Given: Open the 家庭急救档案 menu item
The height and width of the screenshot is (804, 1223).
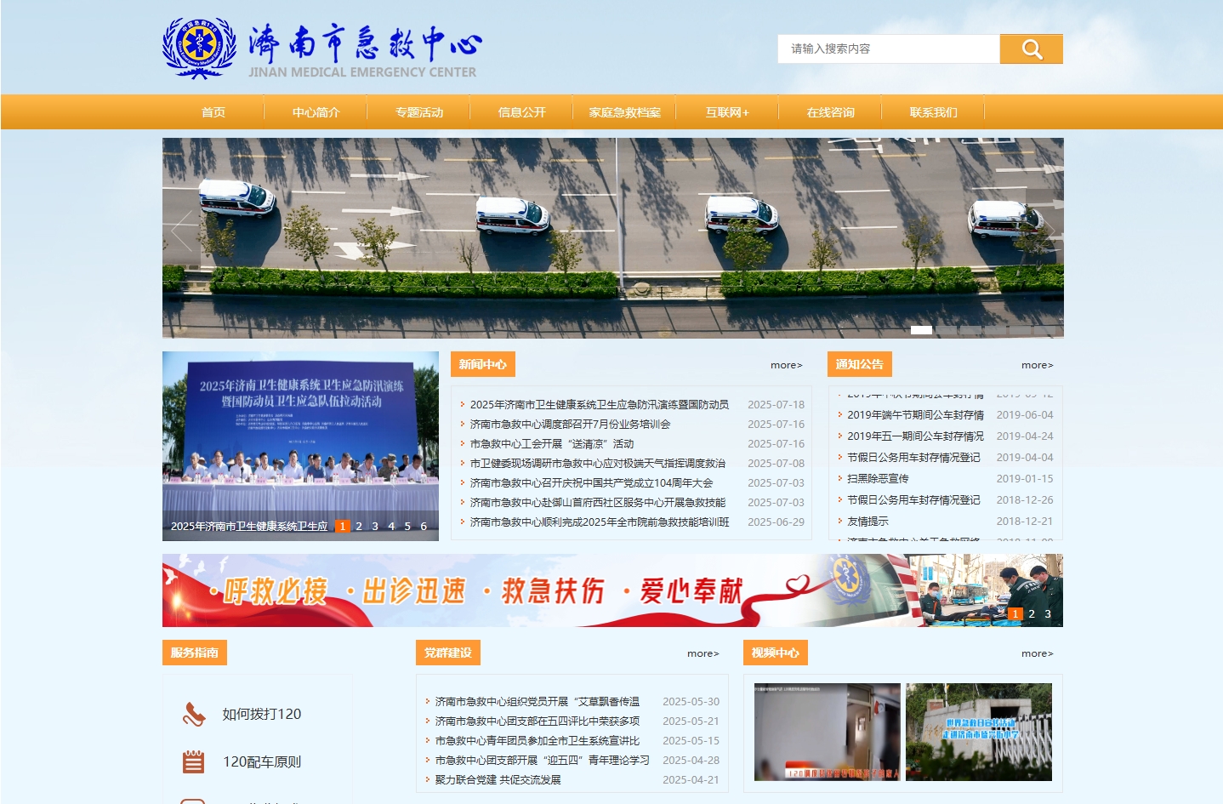Looking at the screenshot, I should click(624, 112).
